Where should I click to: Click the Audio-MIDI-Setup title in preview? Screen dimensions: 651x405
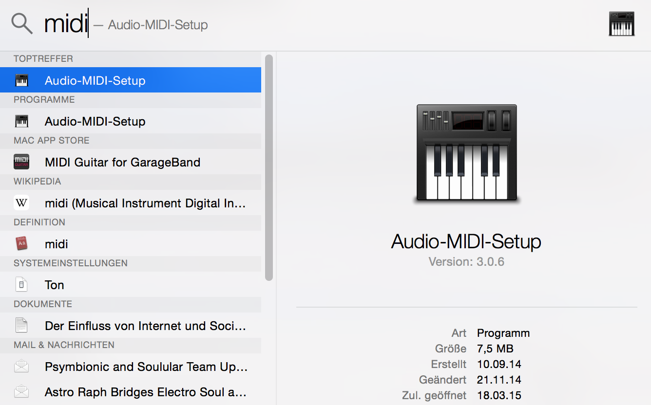[x=466, y=241]
